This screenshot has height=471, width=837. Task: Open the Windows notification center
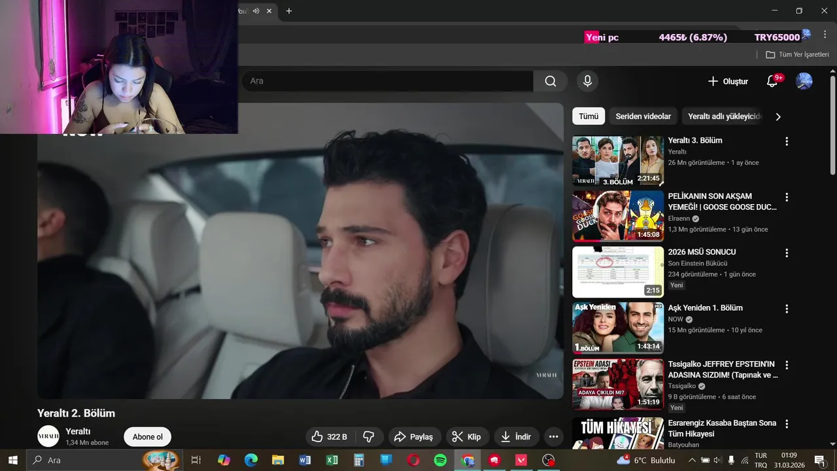(x=819, y=460)
